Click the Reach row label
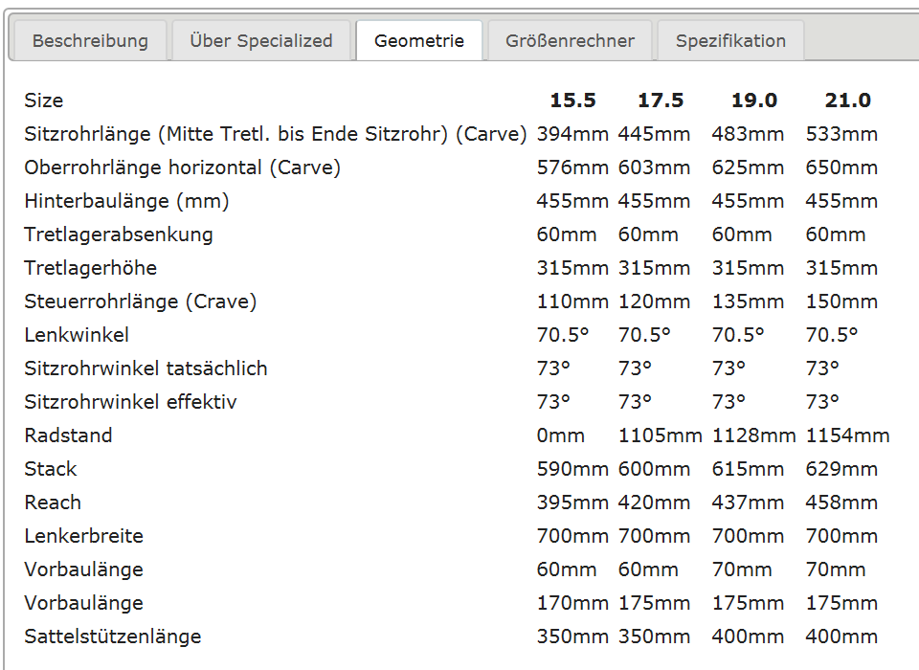This screenshot has height=670, width=919. coord(53,502)
